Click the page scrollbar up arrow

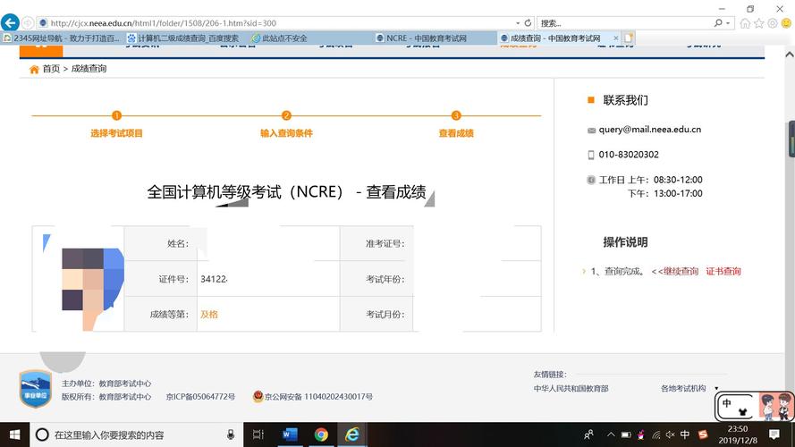pos(790,54)
